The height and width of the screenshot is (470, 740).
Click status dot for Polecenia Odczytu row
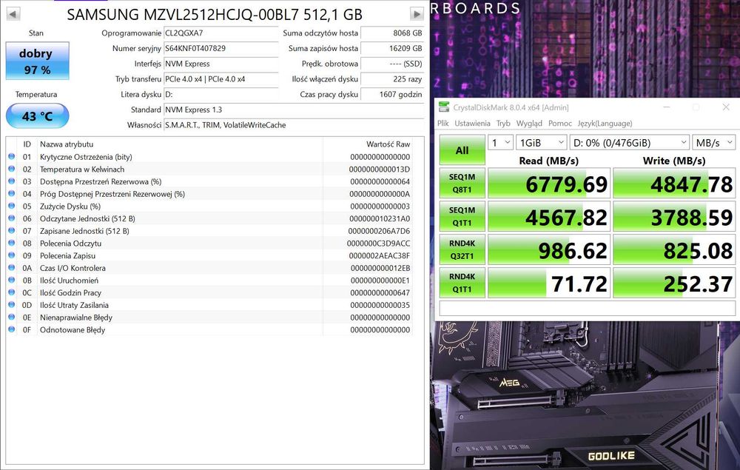pos(11,243)
